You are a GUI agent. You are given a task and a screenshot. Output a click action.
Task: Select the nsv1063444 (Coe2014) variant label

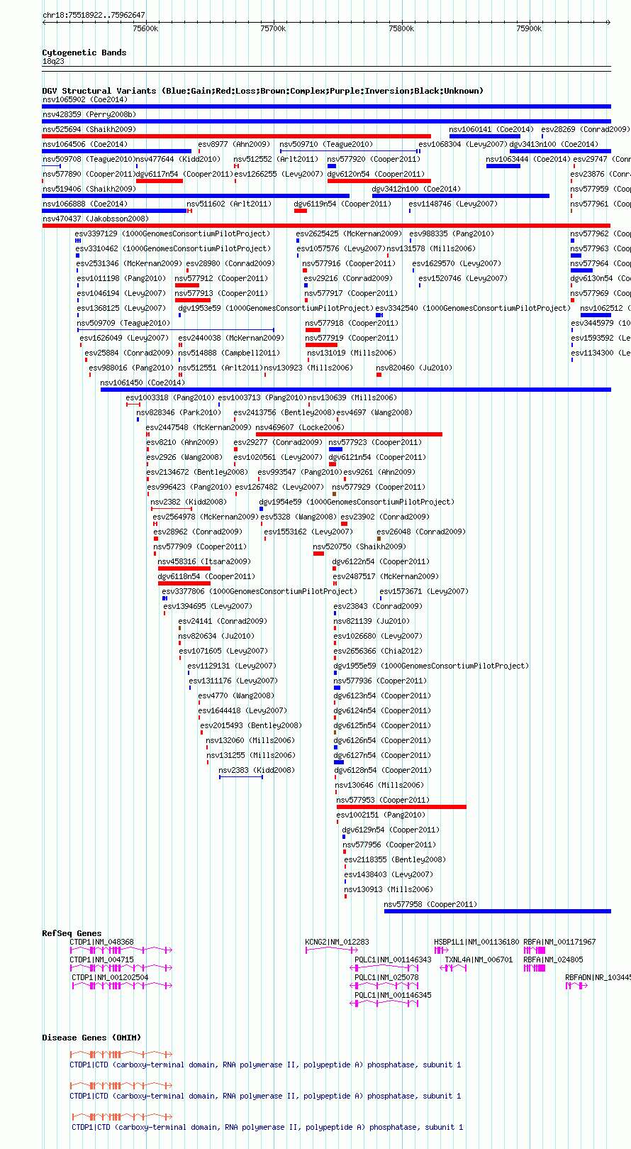[528, 159]
